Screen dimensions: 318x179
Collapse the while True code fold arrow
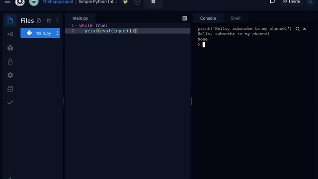[x=76, y=25]
